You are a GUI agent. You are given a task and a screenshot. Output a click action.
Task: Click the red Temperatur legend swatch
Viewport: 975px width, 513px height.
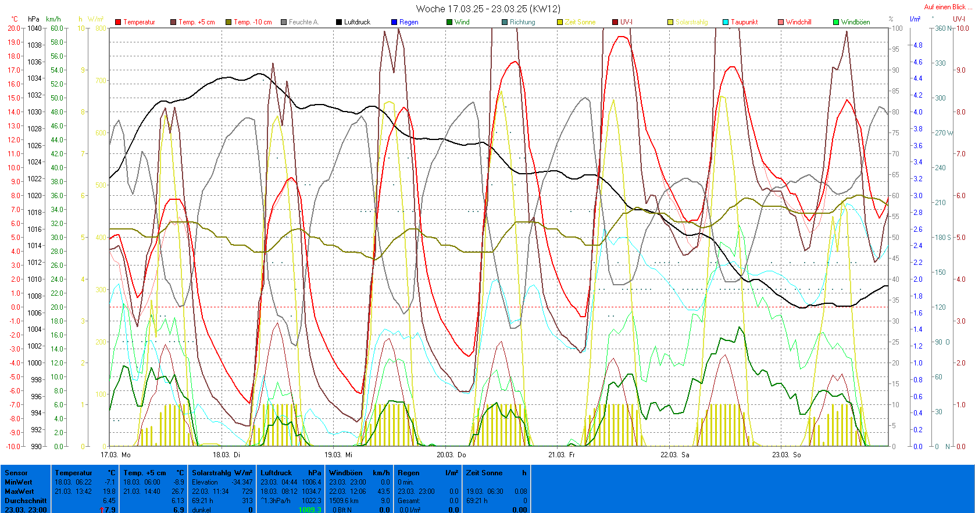[118, 22]
